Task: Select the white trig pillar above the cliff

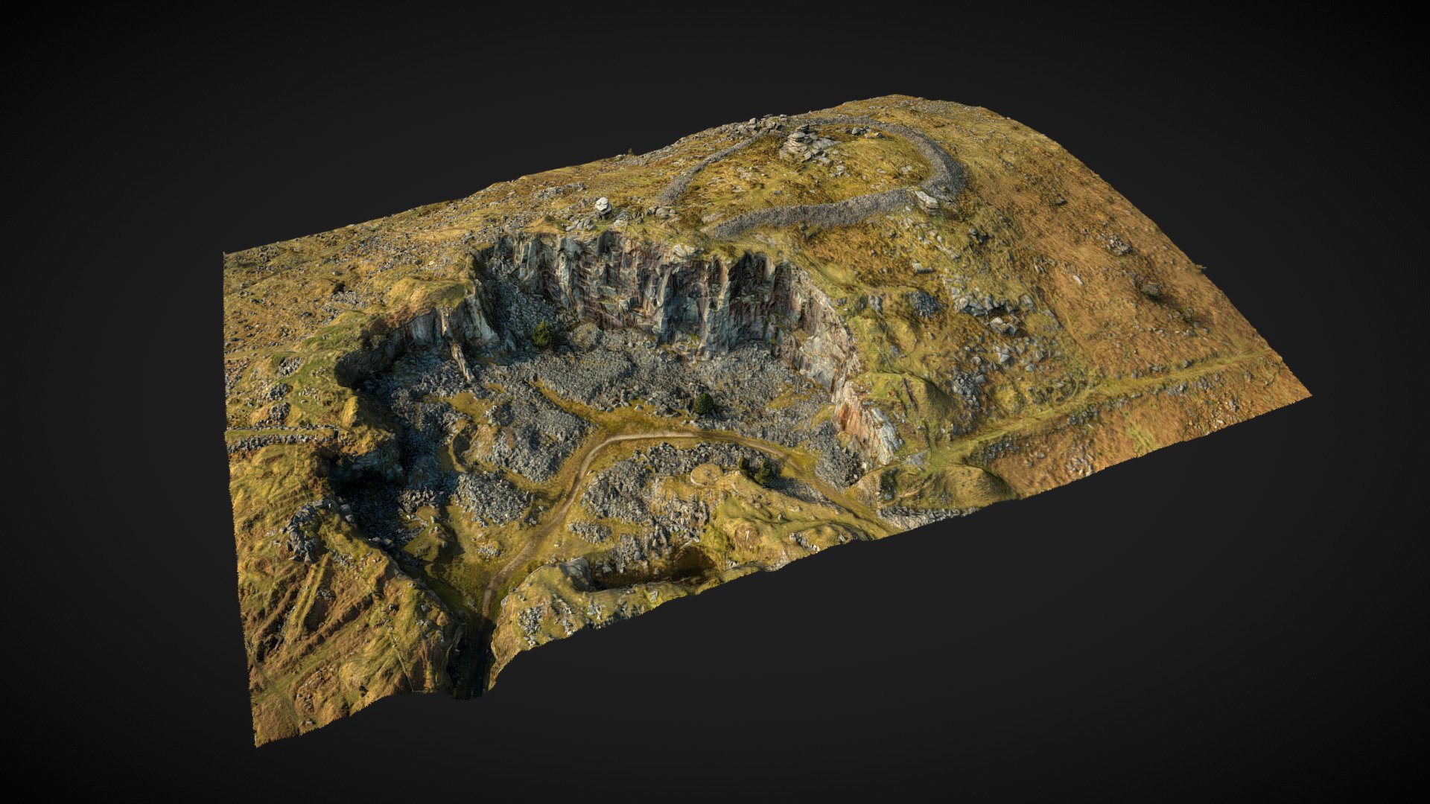Action: coord(603,206)
